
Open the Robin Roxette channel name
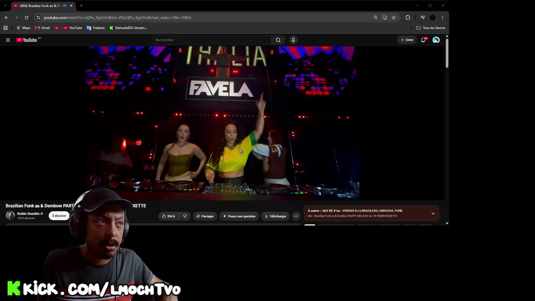[28, 214]
